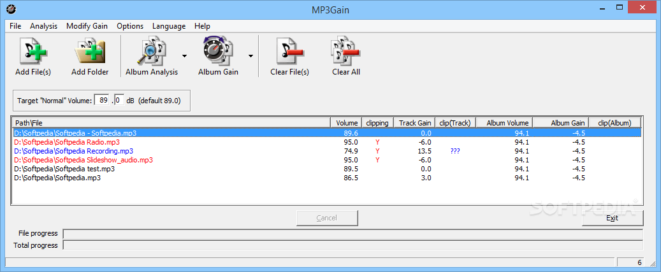Click the 89.5 volume value

pos(351,169)
